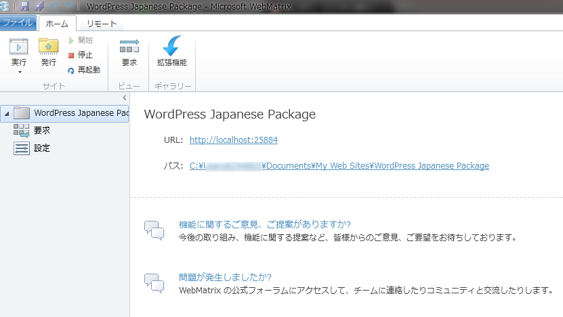563x317 pixels.
Task: Click the WordPress Japanese Package page heading
Action: (230, 114)
